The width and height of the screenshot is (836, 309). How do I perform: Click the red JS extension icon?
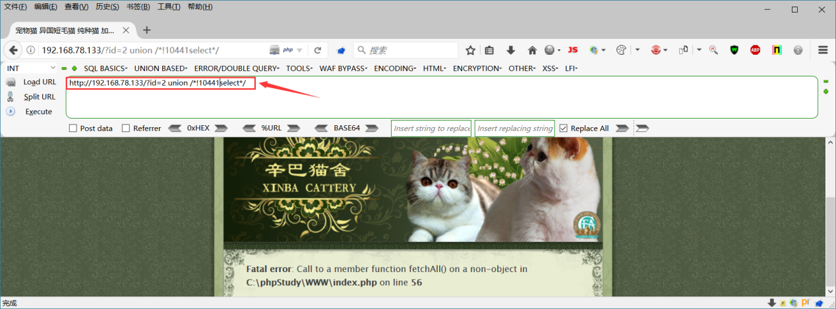point(572,50)
